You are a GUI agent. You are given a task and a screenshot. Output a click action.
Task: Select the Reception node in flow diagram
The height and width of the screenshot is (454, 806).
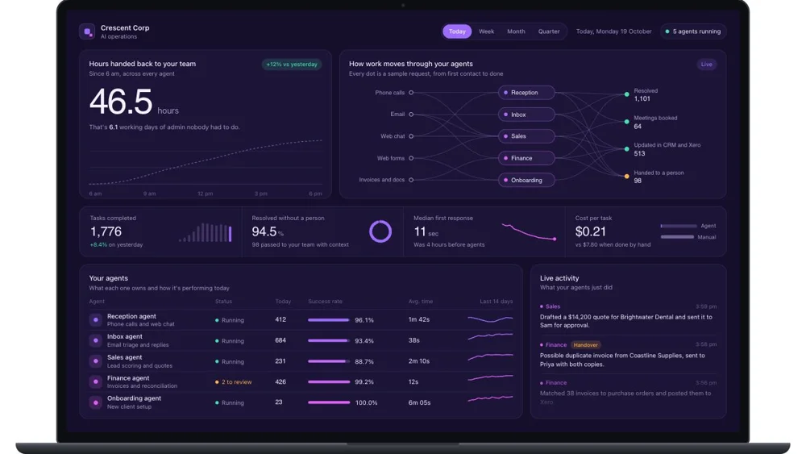526,93
